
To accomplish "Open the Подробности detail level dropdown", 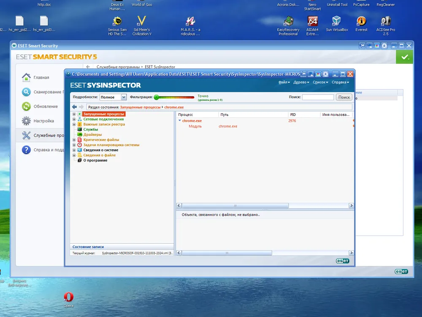I will point(124,97).
